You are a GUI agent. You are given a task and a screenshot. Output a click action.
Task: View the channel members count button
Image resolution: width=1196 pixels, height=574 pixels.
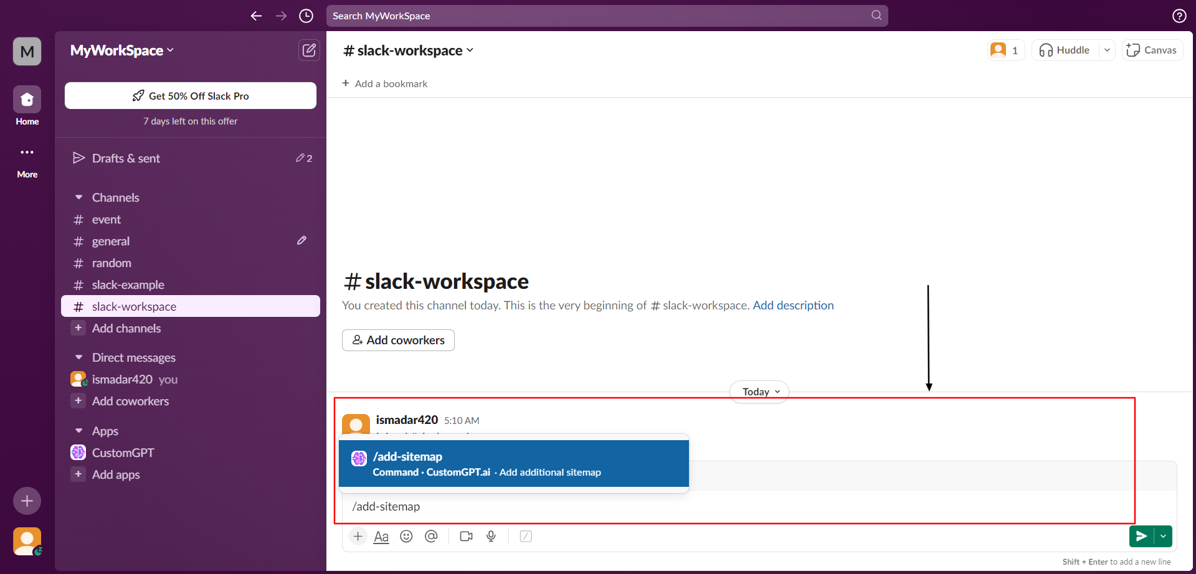tap(1006, 50)
